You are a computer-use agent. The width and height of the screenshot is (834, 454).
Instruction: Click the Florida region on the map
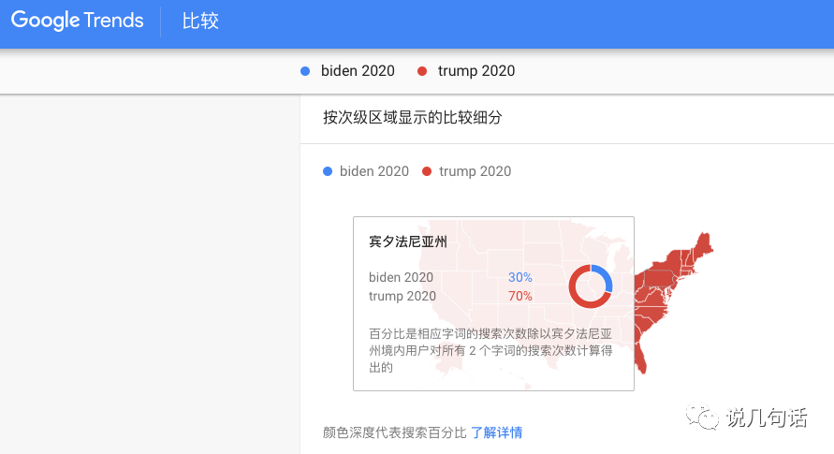pos(640,357)
